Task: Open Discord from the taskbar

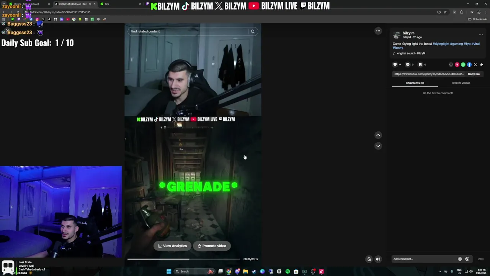Action: pyautogui.click(x=237, y=271)
